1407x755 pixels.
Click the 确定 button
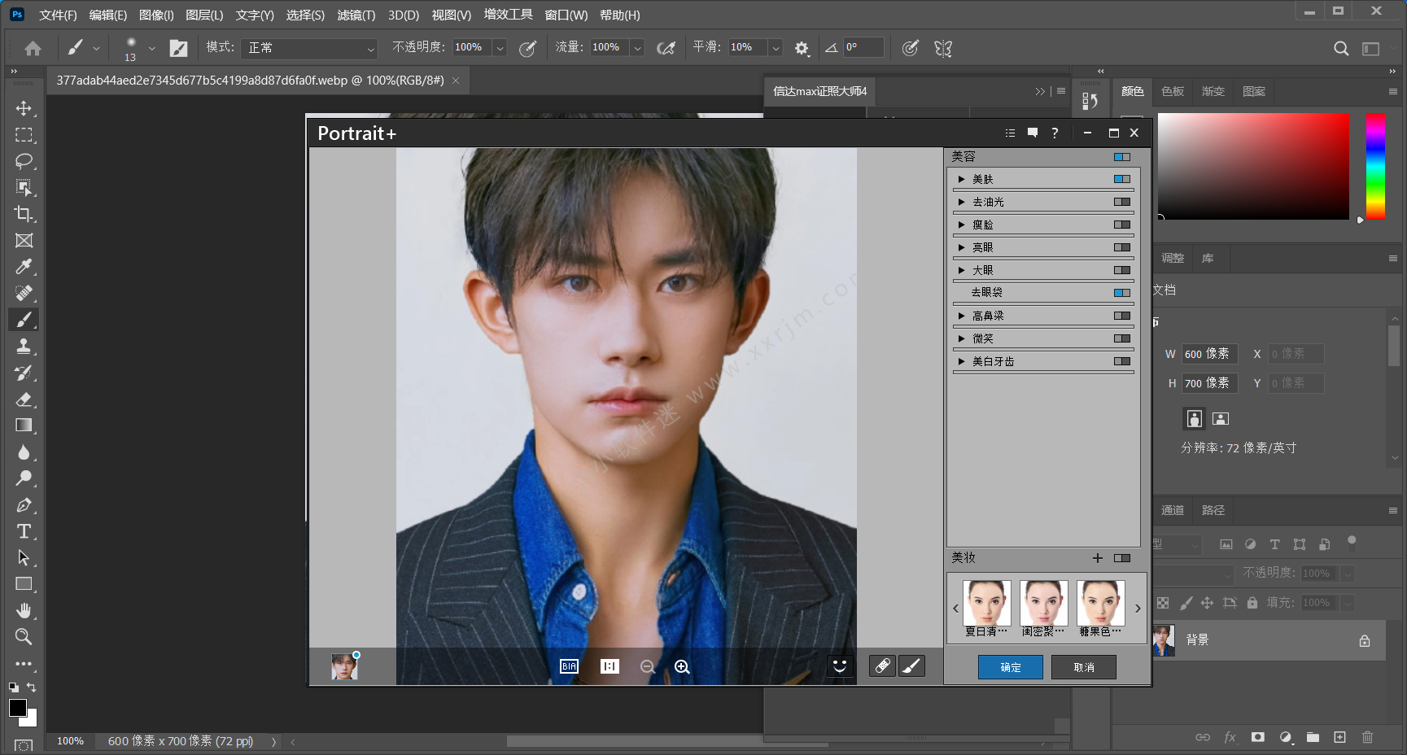[x=1010, y=667]
